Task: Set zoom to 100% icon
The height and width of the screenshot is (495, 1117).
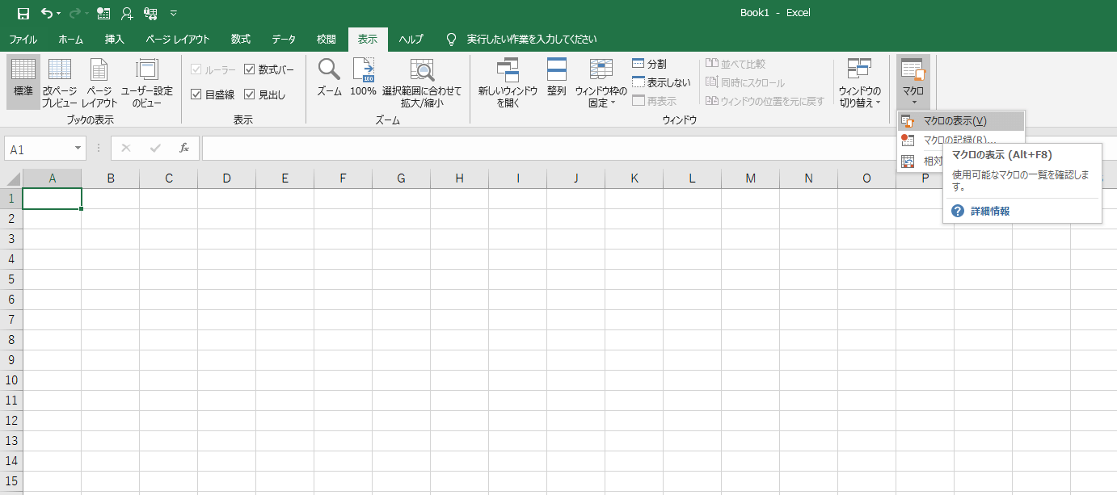Action: click(x=363, y=81)
